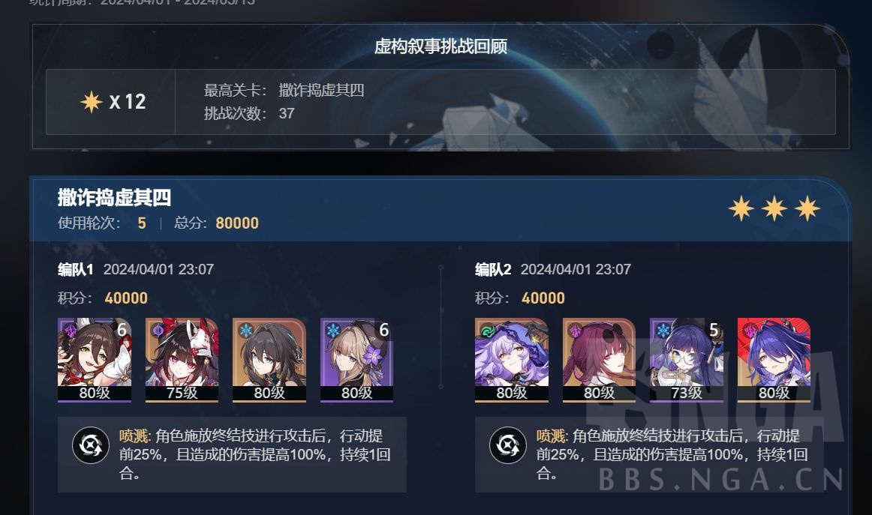Click the middle star of the three-star rating

pos(774,209)
